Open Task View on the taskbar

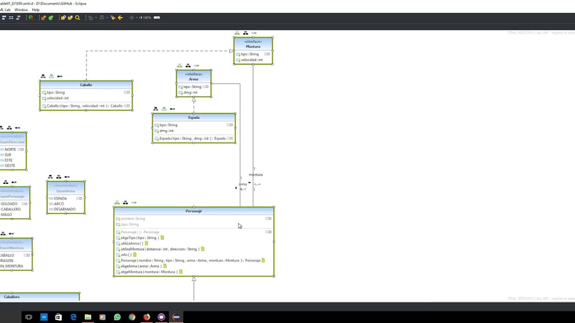[29, 317]
